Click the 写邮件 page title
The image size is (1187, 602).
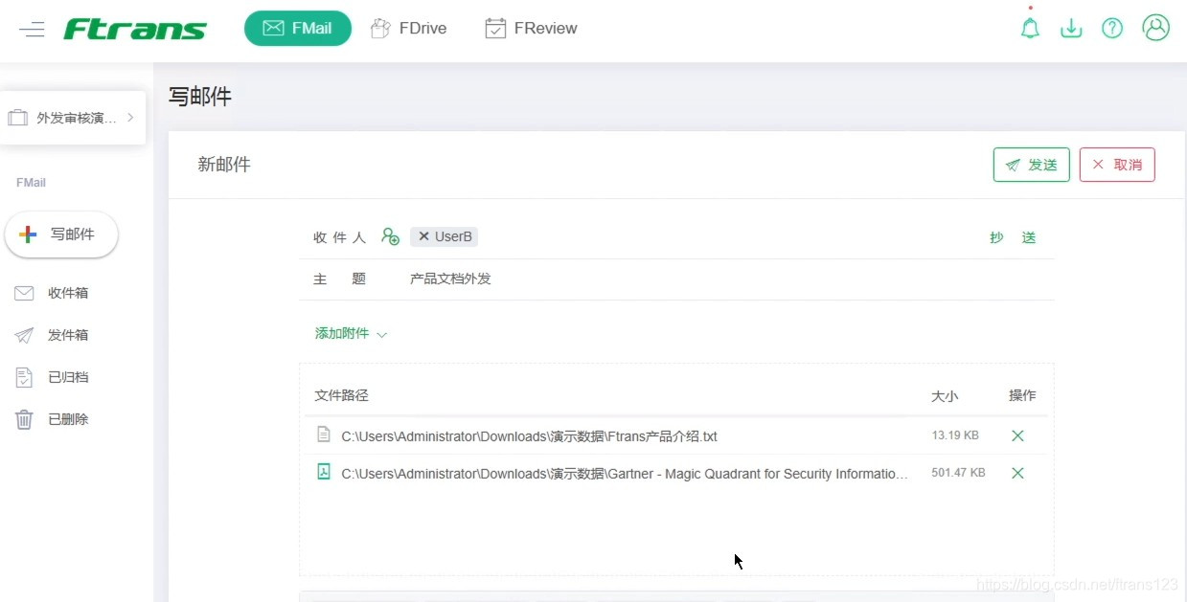[x=200, y=97]
